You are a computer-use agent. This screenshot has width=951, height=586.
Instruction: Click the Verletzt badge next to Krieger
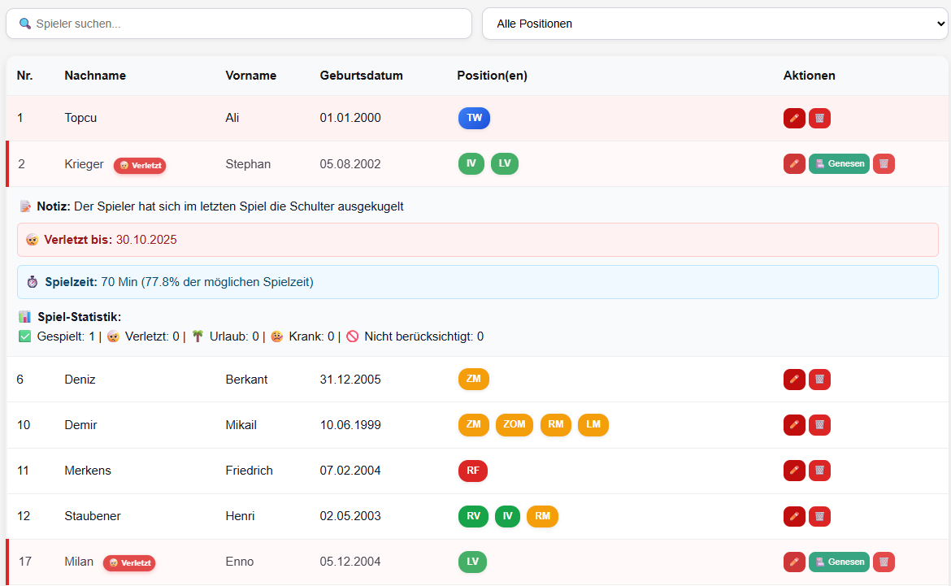tap(140, 166)
